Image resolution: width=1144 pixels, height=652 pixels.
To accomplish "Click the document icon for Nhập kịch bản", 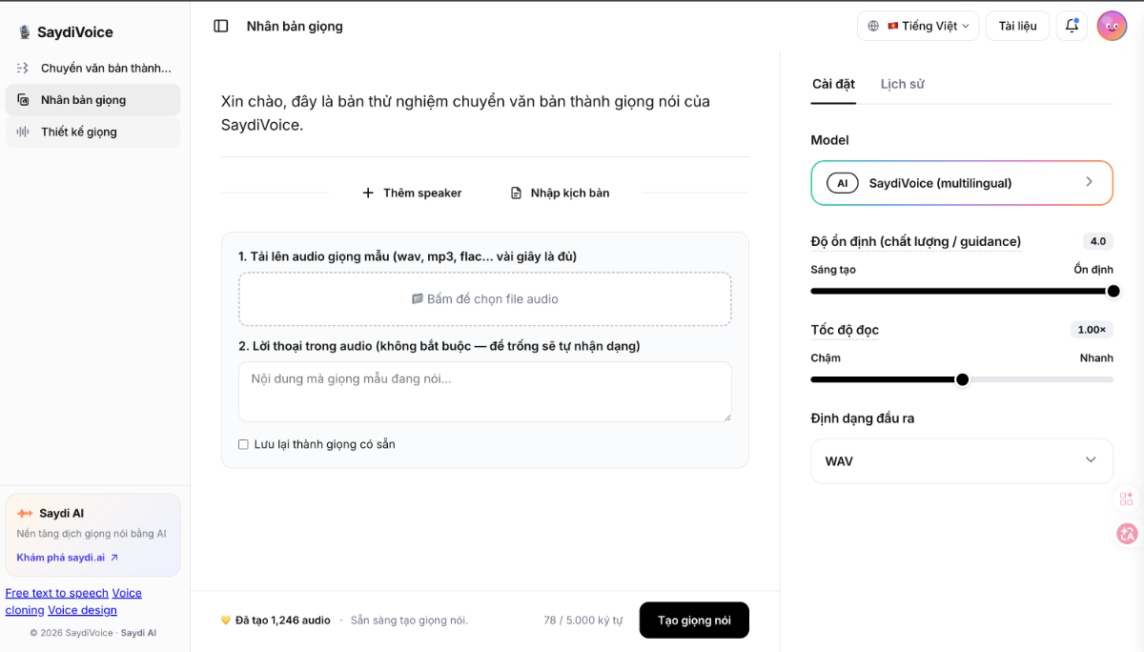I will [517, 193].
